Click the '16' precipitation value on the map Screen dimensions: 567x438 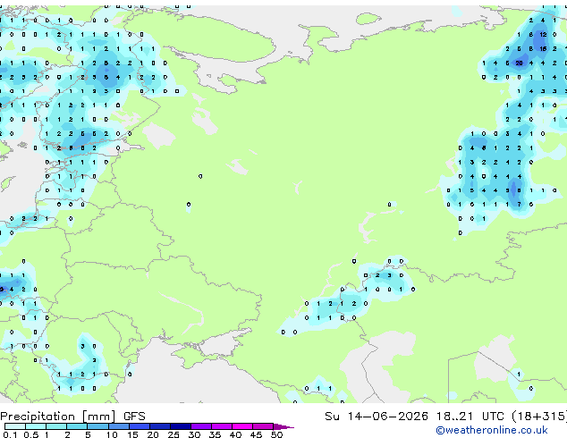click(x=543, y=48)
